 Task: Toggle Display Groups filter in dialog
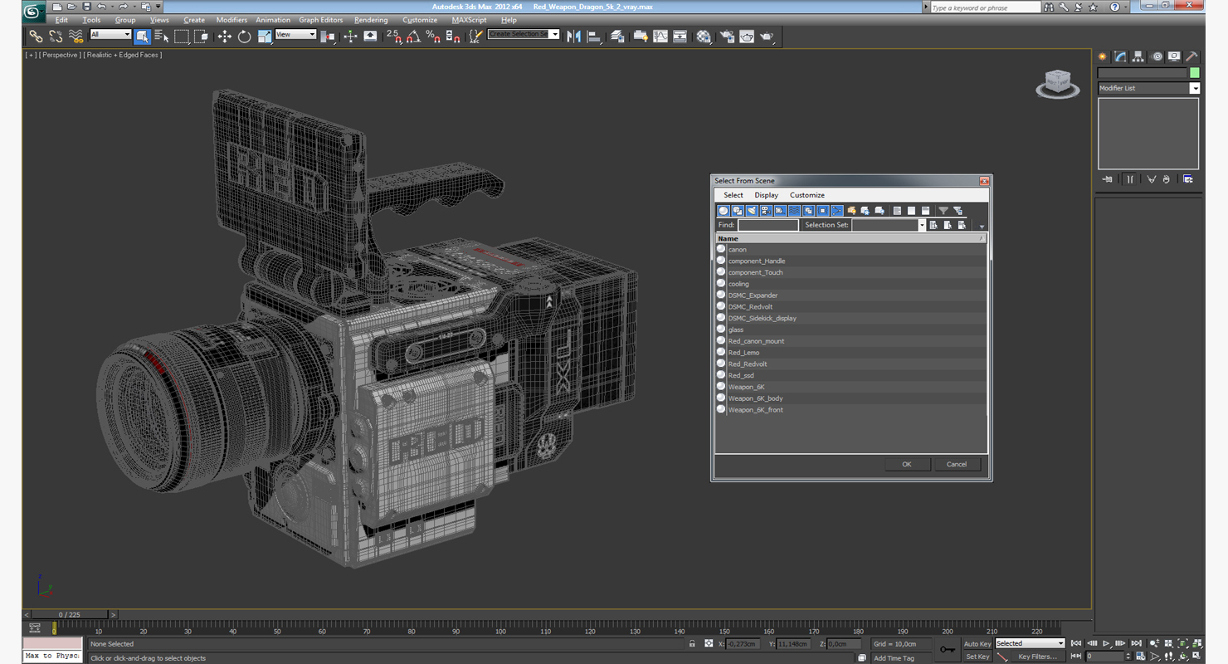click(808, 211)
